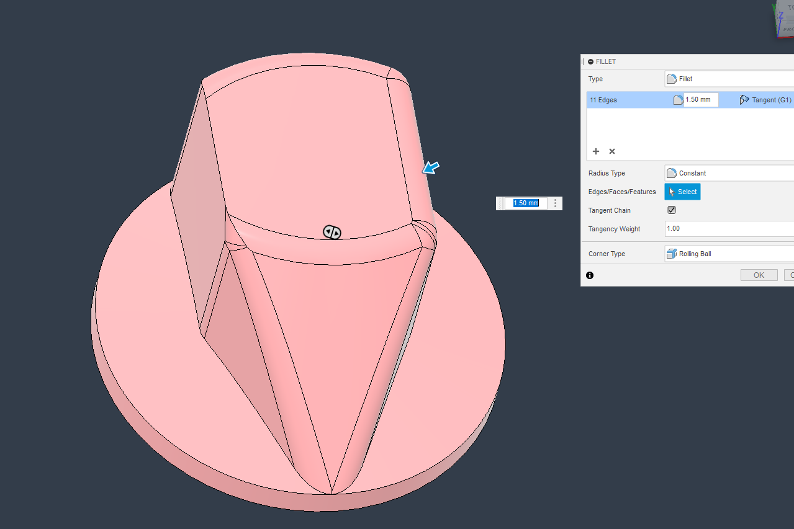
Task: Click the Radius Type label
Action: [x=607, y=173]
